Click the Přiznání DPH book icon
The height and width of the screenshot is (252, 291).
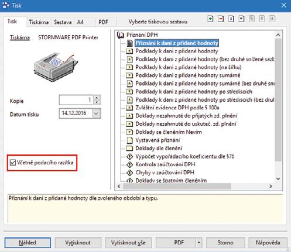point(121,35)
